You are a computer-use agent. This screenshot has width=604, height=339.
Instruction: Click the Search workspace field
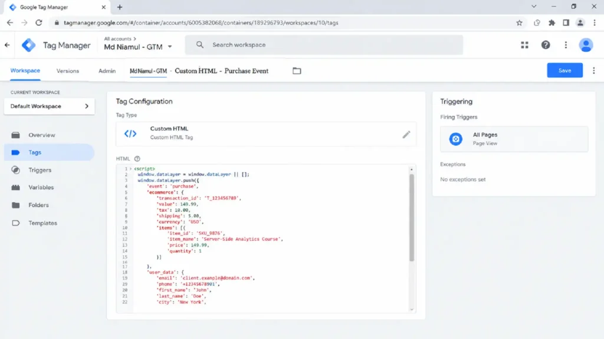pyautogui.click(x=324, y=45)
